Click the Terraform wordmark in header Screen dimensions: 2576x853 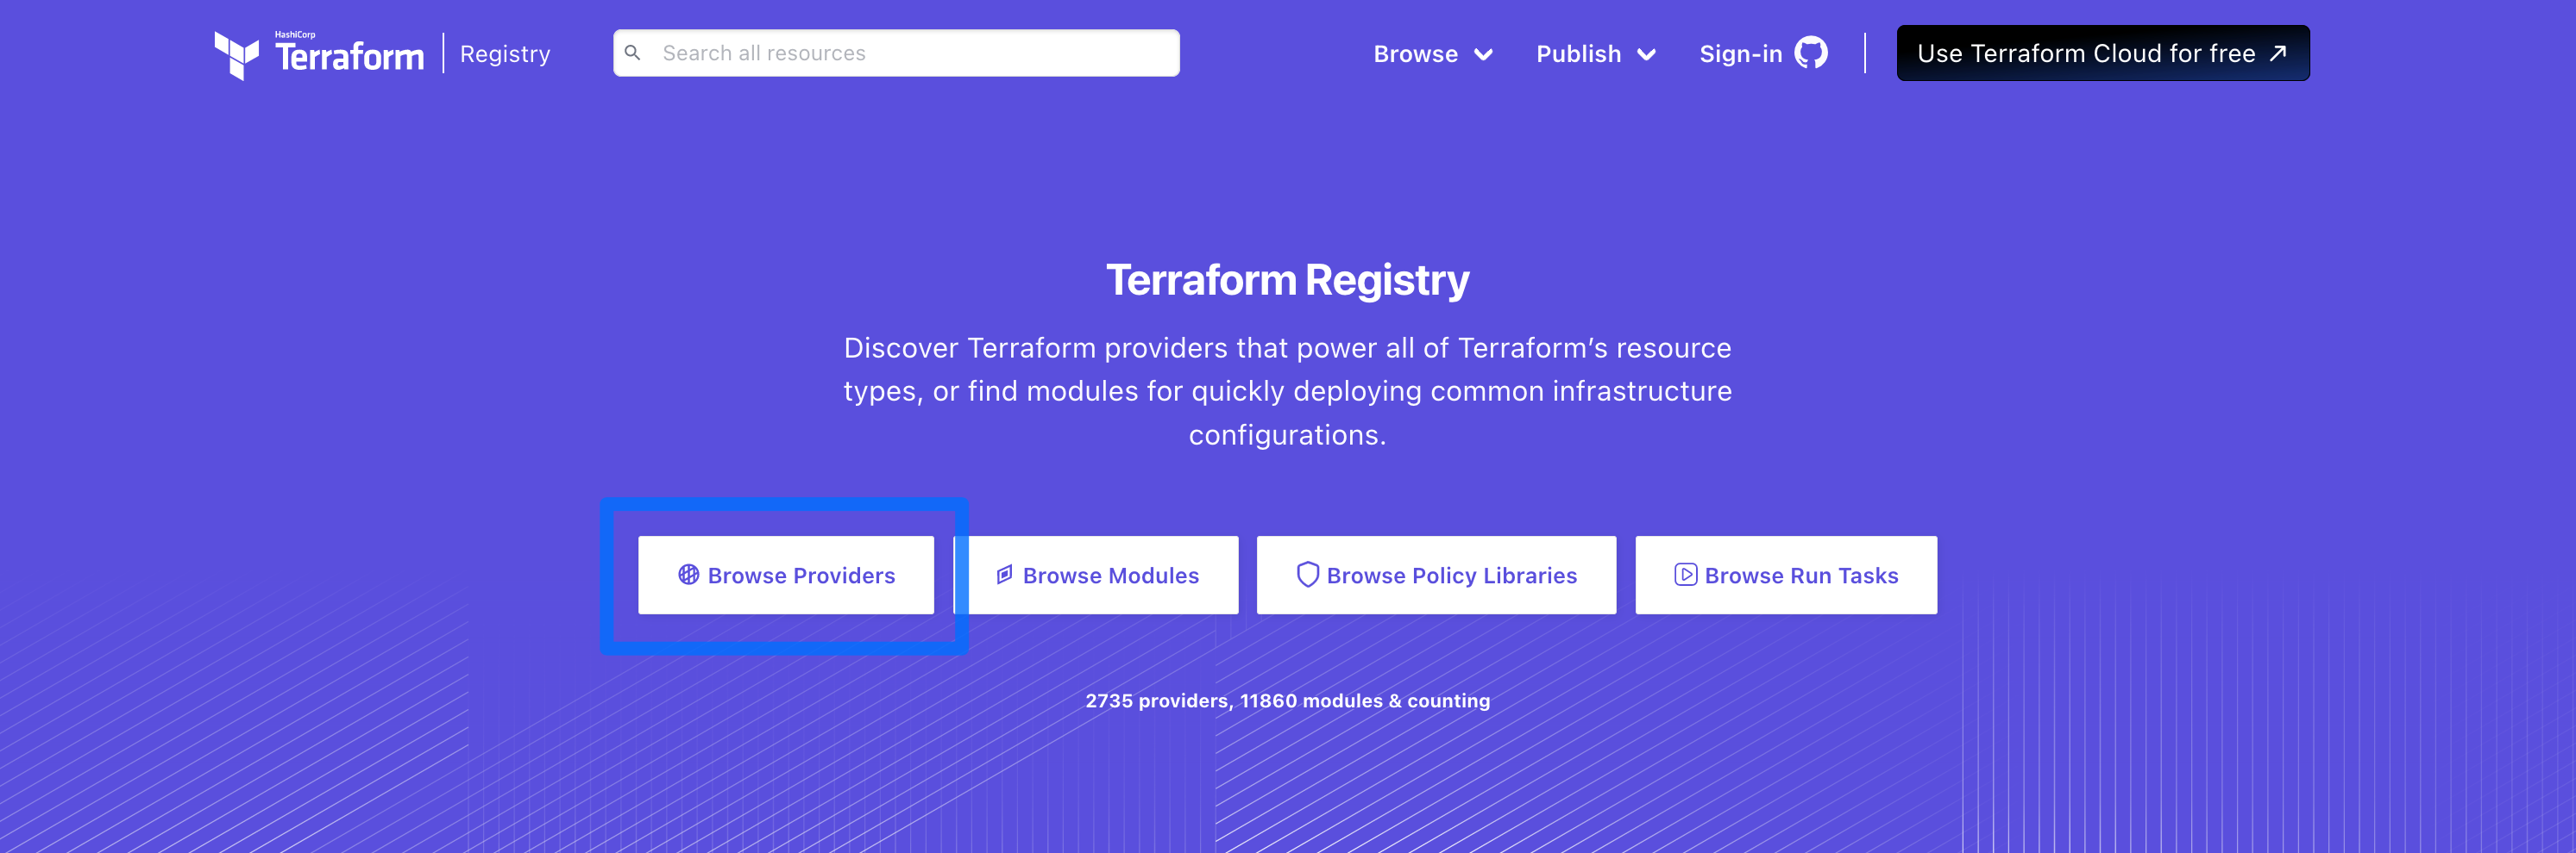[x=349, y=56]
